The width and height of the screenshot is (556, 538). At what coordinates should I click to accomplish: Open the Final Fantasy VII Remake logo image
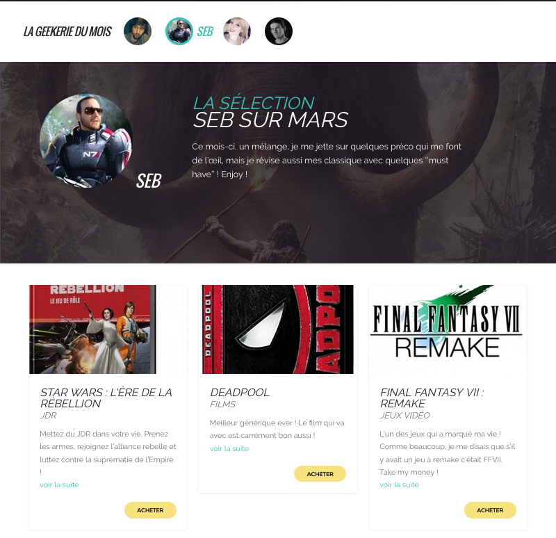[x=447, y=329]
